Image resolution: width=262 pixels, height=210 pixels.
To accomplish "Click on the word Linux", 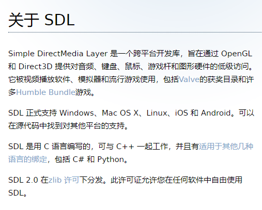I will pyautogui.click(x=157, y=113).
